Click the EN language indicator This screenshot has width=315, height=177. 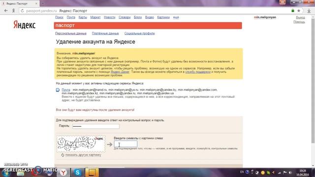[242, 172]
